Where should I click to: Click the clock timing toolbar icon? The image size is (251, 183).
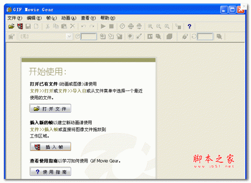123,26
